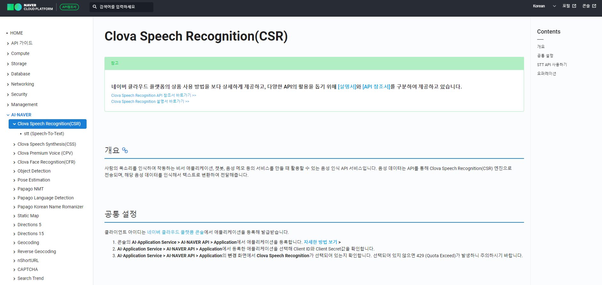
Task: Collapse the AI·NAVER section
Action: (21, 115)
